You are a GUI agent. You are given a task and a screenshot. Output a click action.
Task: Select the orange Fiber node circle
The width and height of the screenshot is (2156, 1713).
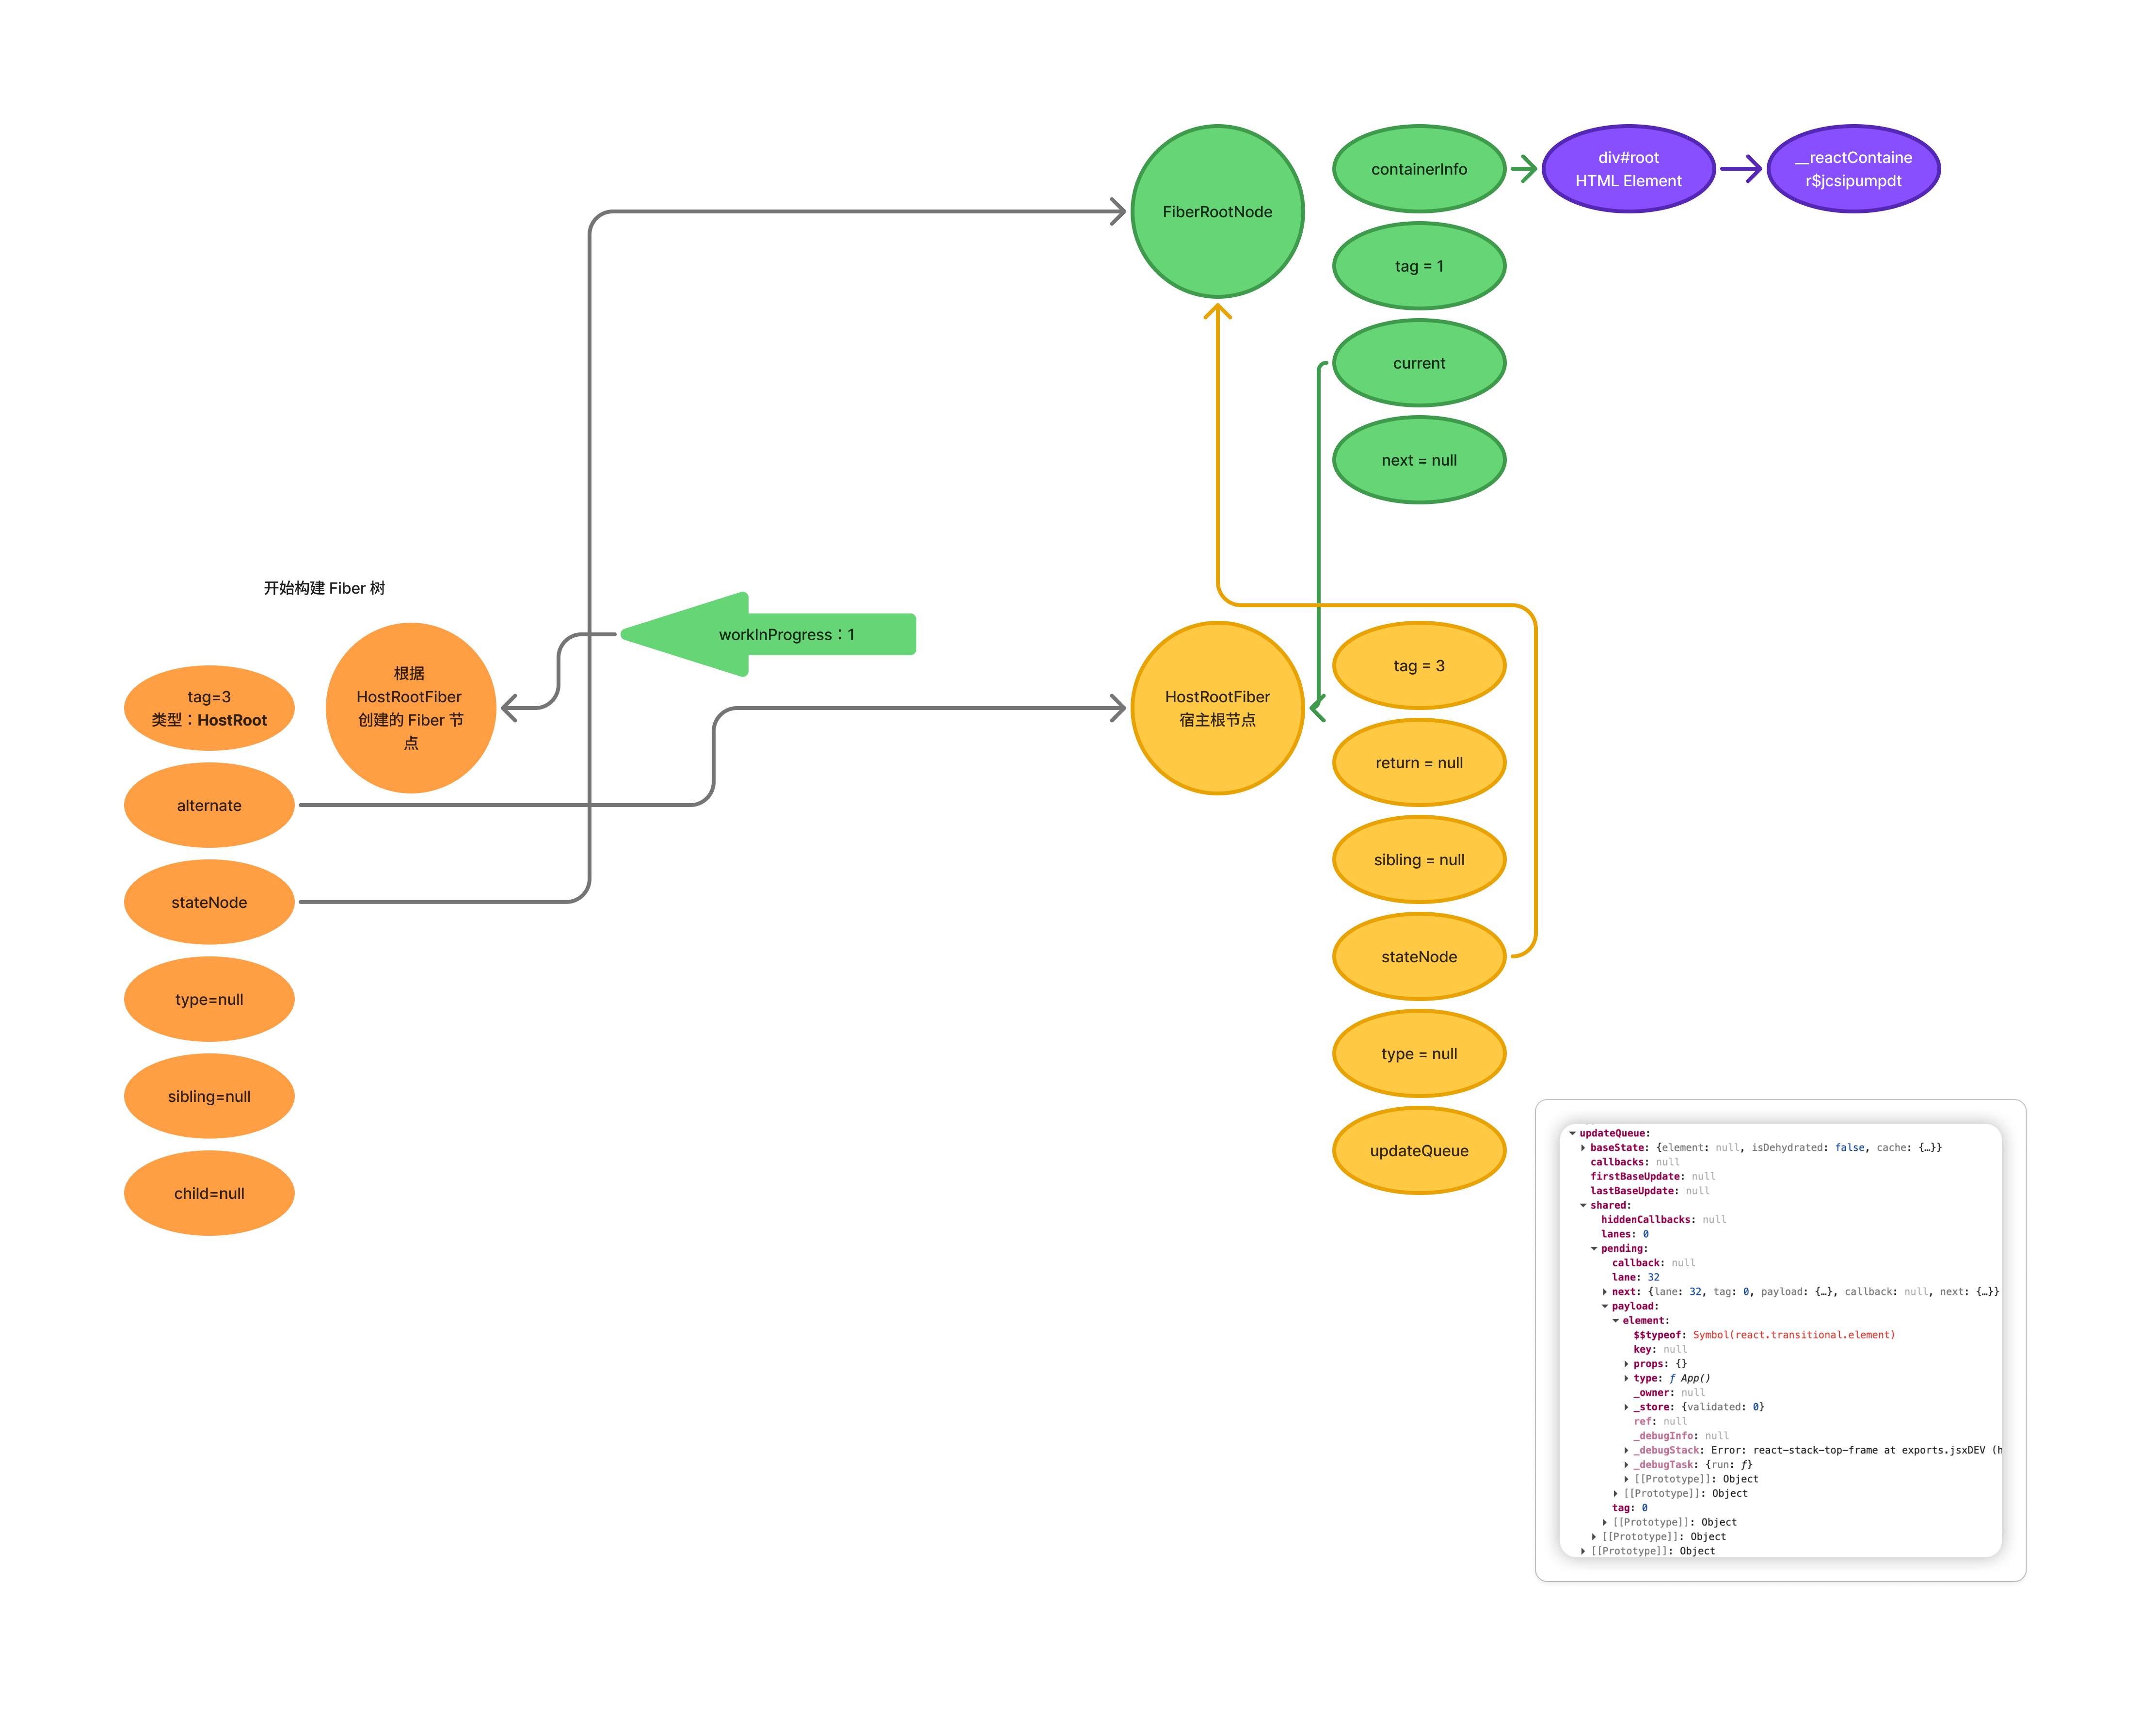pos(410,708)
